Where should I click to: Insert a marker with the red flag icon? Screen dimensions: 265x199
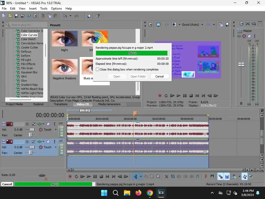pyautogui.click(x=206, y=176)
